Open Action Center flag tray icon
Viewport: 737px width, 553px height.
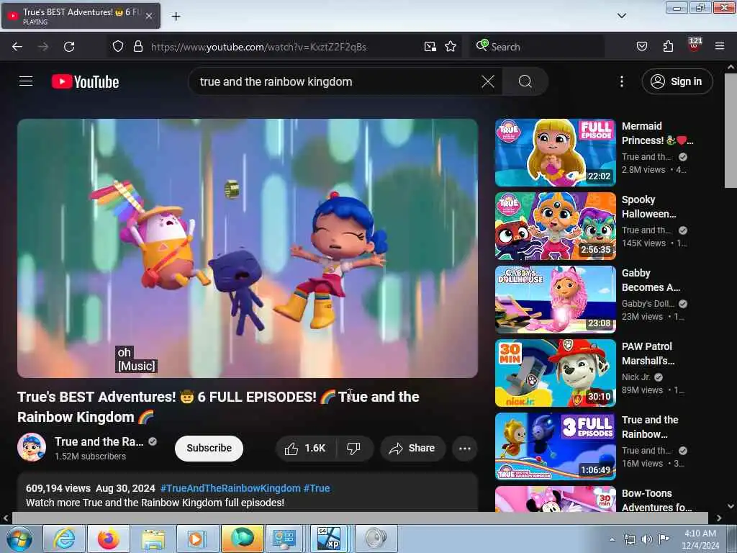(664, 539)
